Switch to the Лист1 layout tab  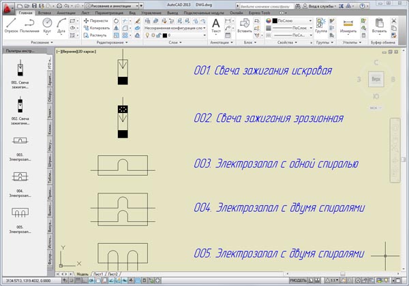pos(99,274)
